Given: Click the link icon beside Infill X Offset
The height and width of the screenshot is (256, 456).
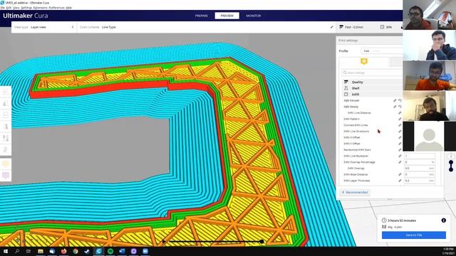Looking at the screenshot, I should click(x=400, y=137).
